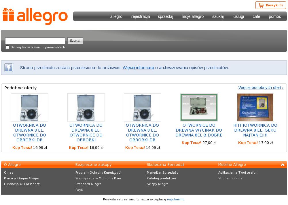Open "Praca w Grupie Allegro" footer link
The height and width of the screenshot is (205, 288).
tap(22, 178)
